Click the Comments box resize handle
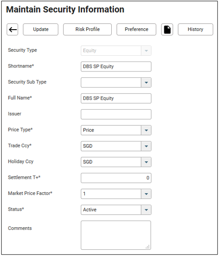Screen dimensions: 219x256 (x=148, y=247)
